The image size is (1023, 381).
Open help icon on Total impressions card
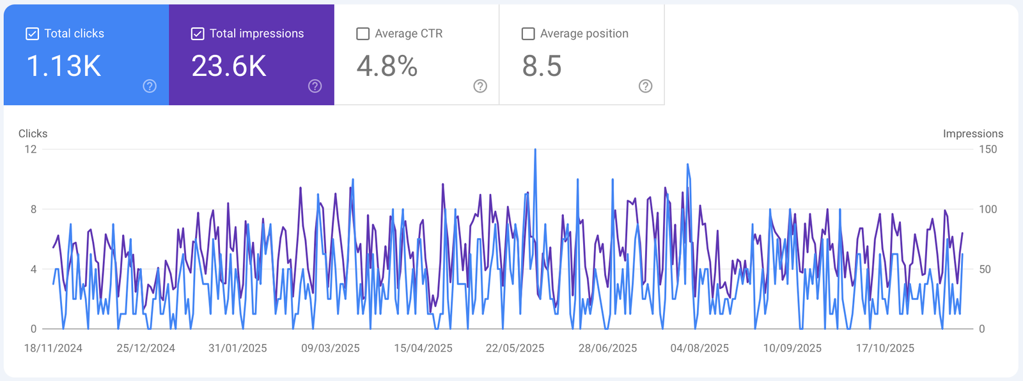coord(315,86)
